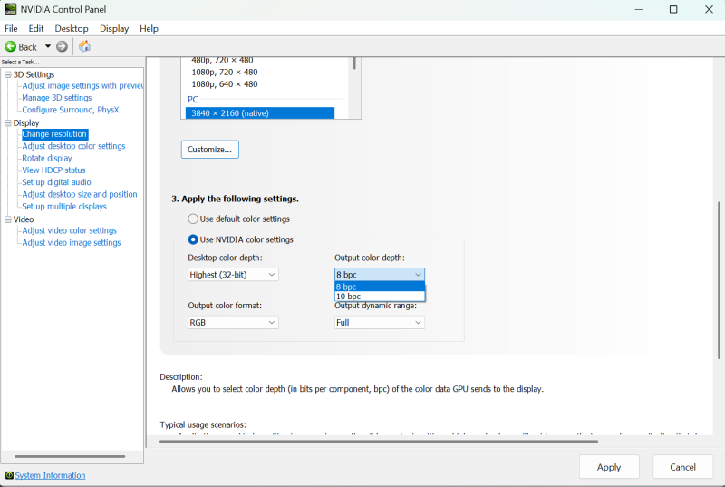
Task: Open Set up multiple displays
Action: click(x=64, y=206)
